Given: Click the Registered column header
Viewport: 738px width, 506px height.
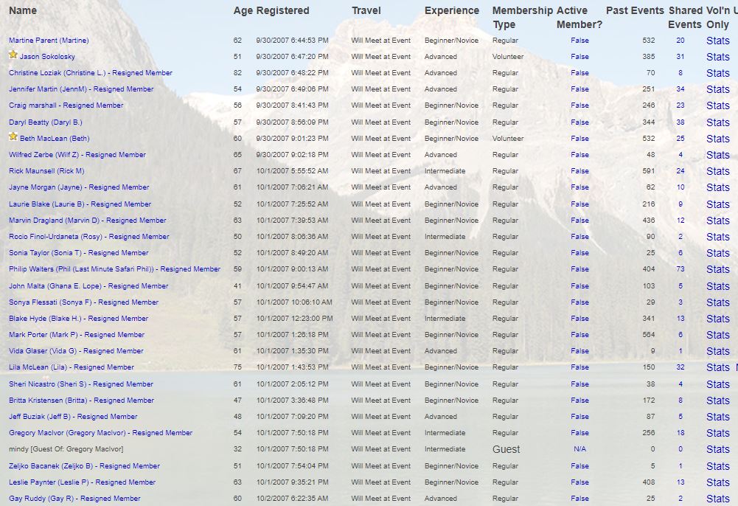Looking at the screenshot, I should (282, 10).
